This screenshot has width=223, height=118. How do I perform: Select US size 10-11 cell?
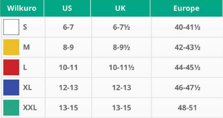[x=68, y=67]
